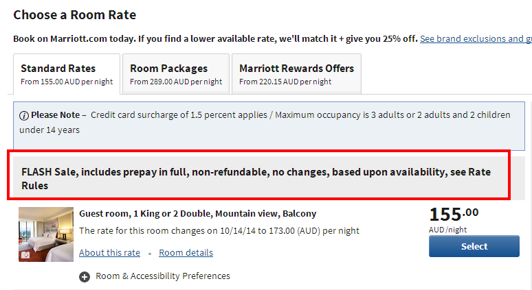Open the About this rate link
This screenshot has height=290, width=532.
pos(109,253)
